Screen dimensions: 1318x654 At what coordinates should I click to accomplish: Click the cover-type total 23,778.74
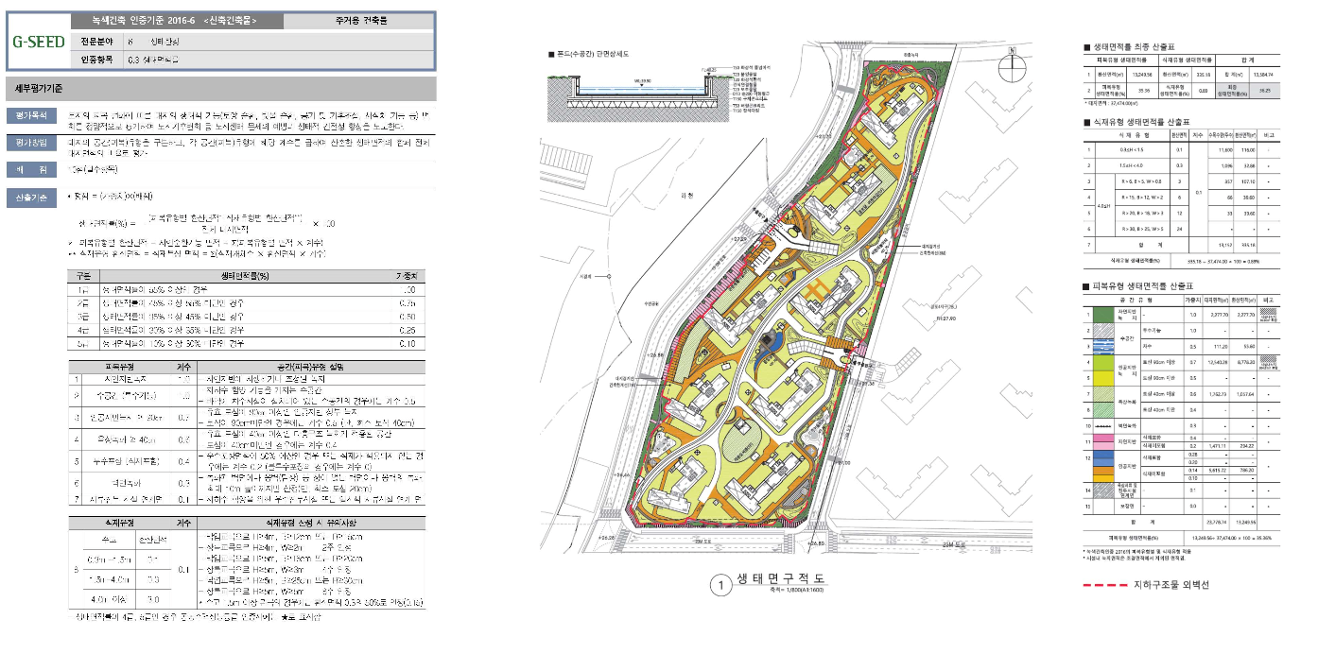coord(1218,520)
